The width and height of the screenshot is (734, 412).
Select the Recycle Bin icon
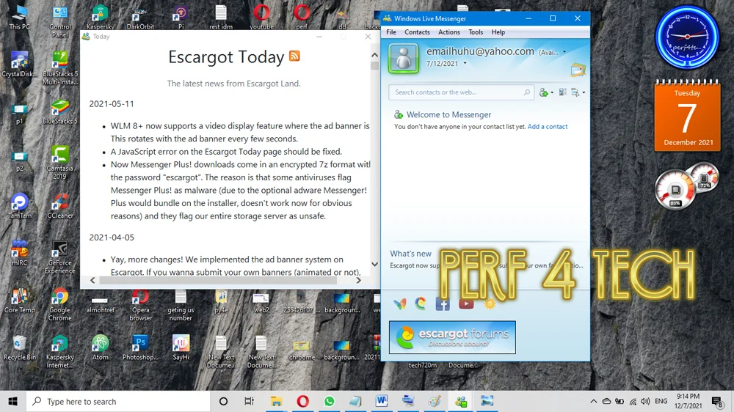click(20, 347)
